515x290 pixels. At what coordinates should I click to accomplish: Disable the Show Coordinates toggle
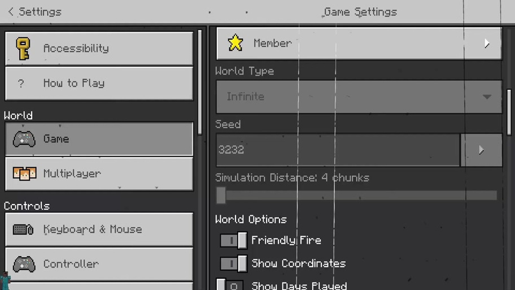(234, 263)
